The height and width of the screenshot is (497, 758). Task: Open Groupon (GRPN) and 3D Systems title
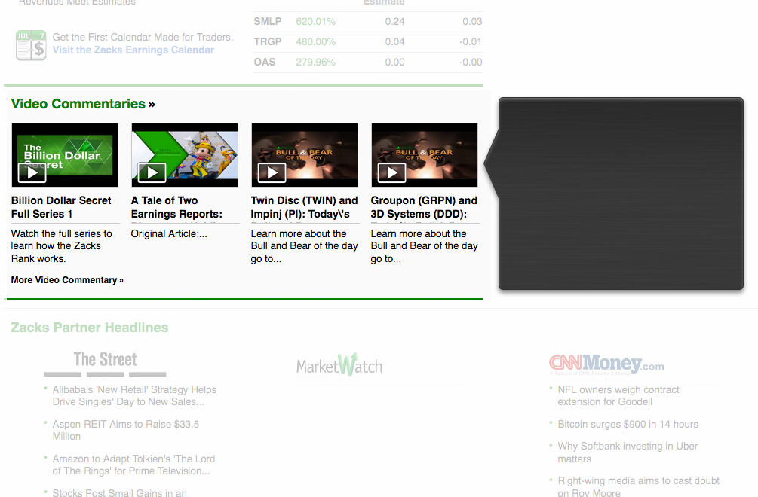424,207
